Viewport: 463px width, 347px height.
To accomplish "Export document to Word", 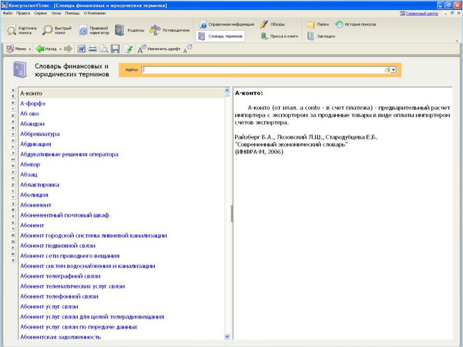I will pyautogui.click(x=82, y=49).
